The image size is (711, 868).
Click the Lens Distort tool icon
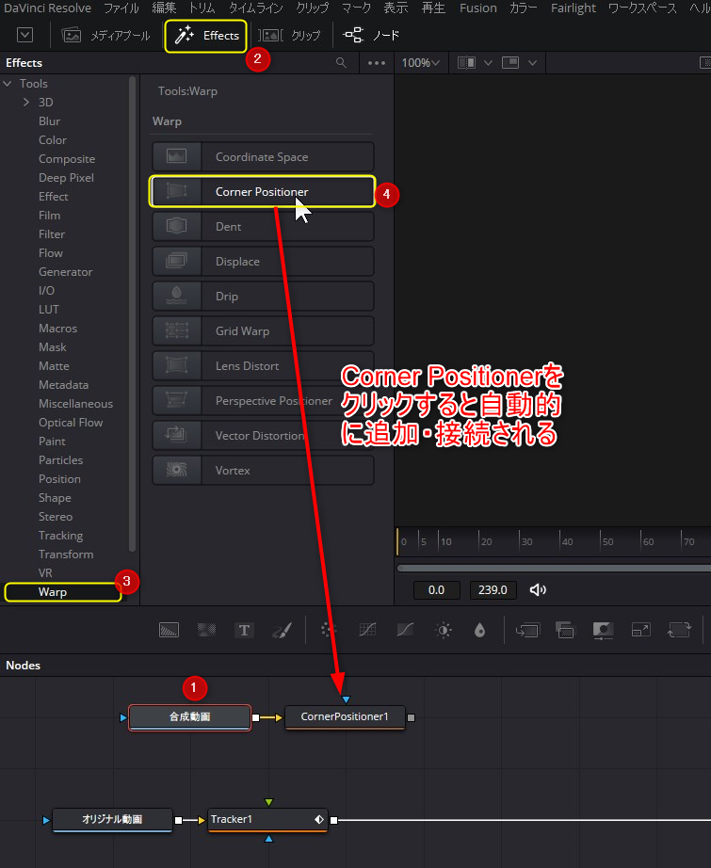(x=177, y=366)
